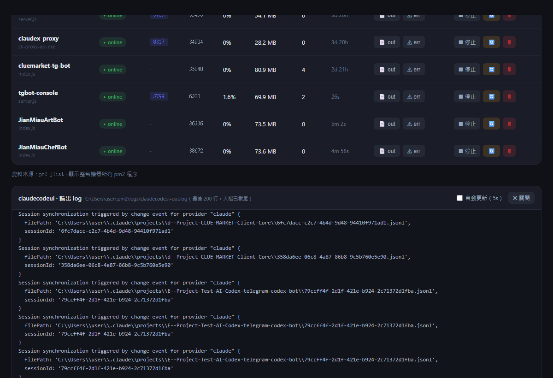This screenshot has height=378, width=553.
Task: Open port 3799 link for tgbot-console
Action: (x=159, y=96)
